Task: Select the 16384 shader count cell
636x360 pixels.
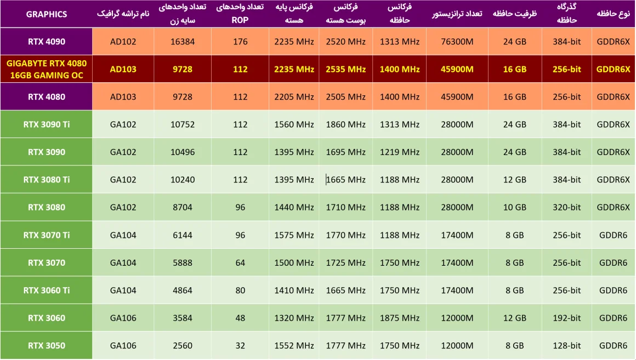Action: (x=183, y=41)
